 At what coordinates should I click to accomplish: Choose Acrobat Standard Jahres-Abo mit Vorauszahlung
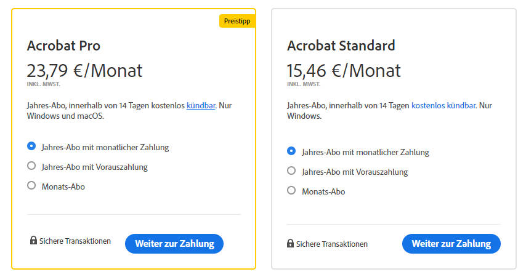[291, 171]
